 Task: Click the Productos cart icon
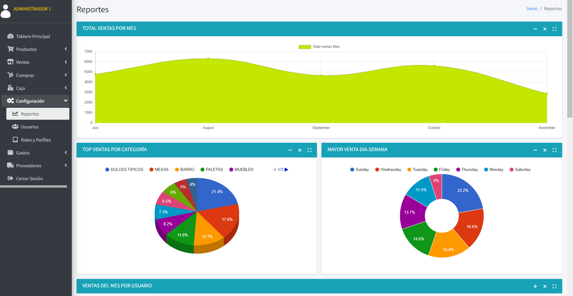11,49
